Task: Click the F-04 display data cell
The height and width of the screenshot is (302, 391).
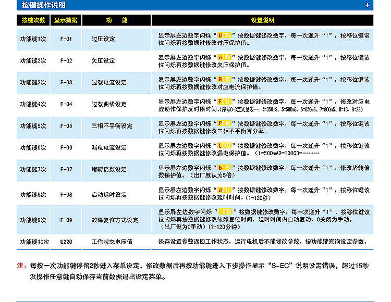Action: pos(66,104)
